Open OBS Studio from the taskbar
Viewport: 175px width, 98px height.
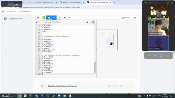click(x=48, y=96)
